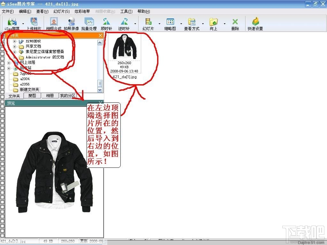Click the large jacket preview image
The image size is (327, 245).
54,172
